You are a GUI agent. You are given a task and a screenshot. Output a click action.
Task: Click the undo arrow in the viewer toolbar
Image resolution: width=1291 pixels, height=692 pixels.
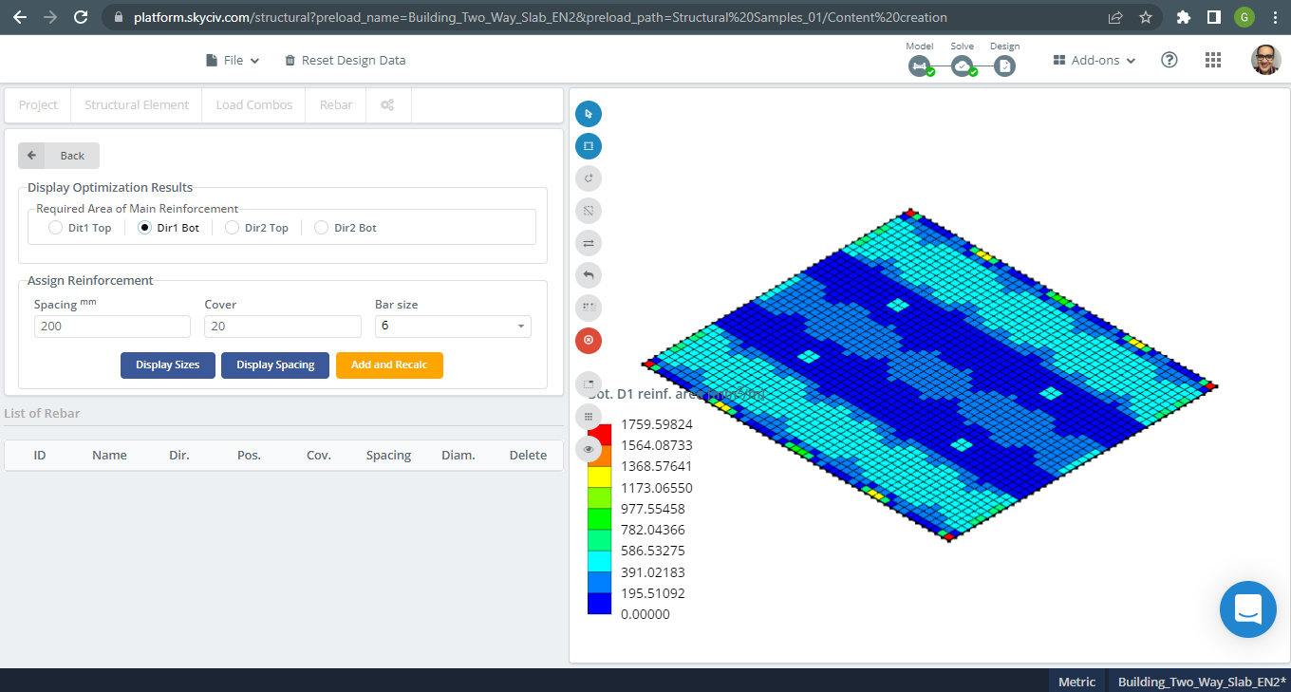point(588,274)
